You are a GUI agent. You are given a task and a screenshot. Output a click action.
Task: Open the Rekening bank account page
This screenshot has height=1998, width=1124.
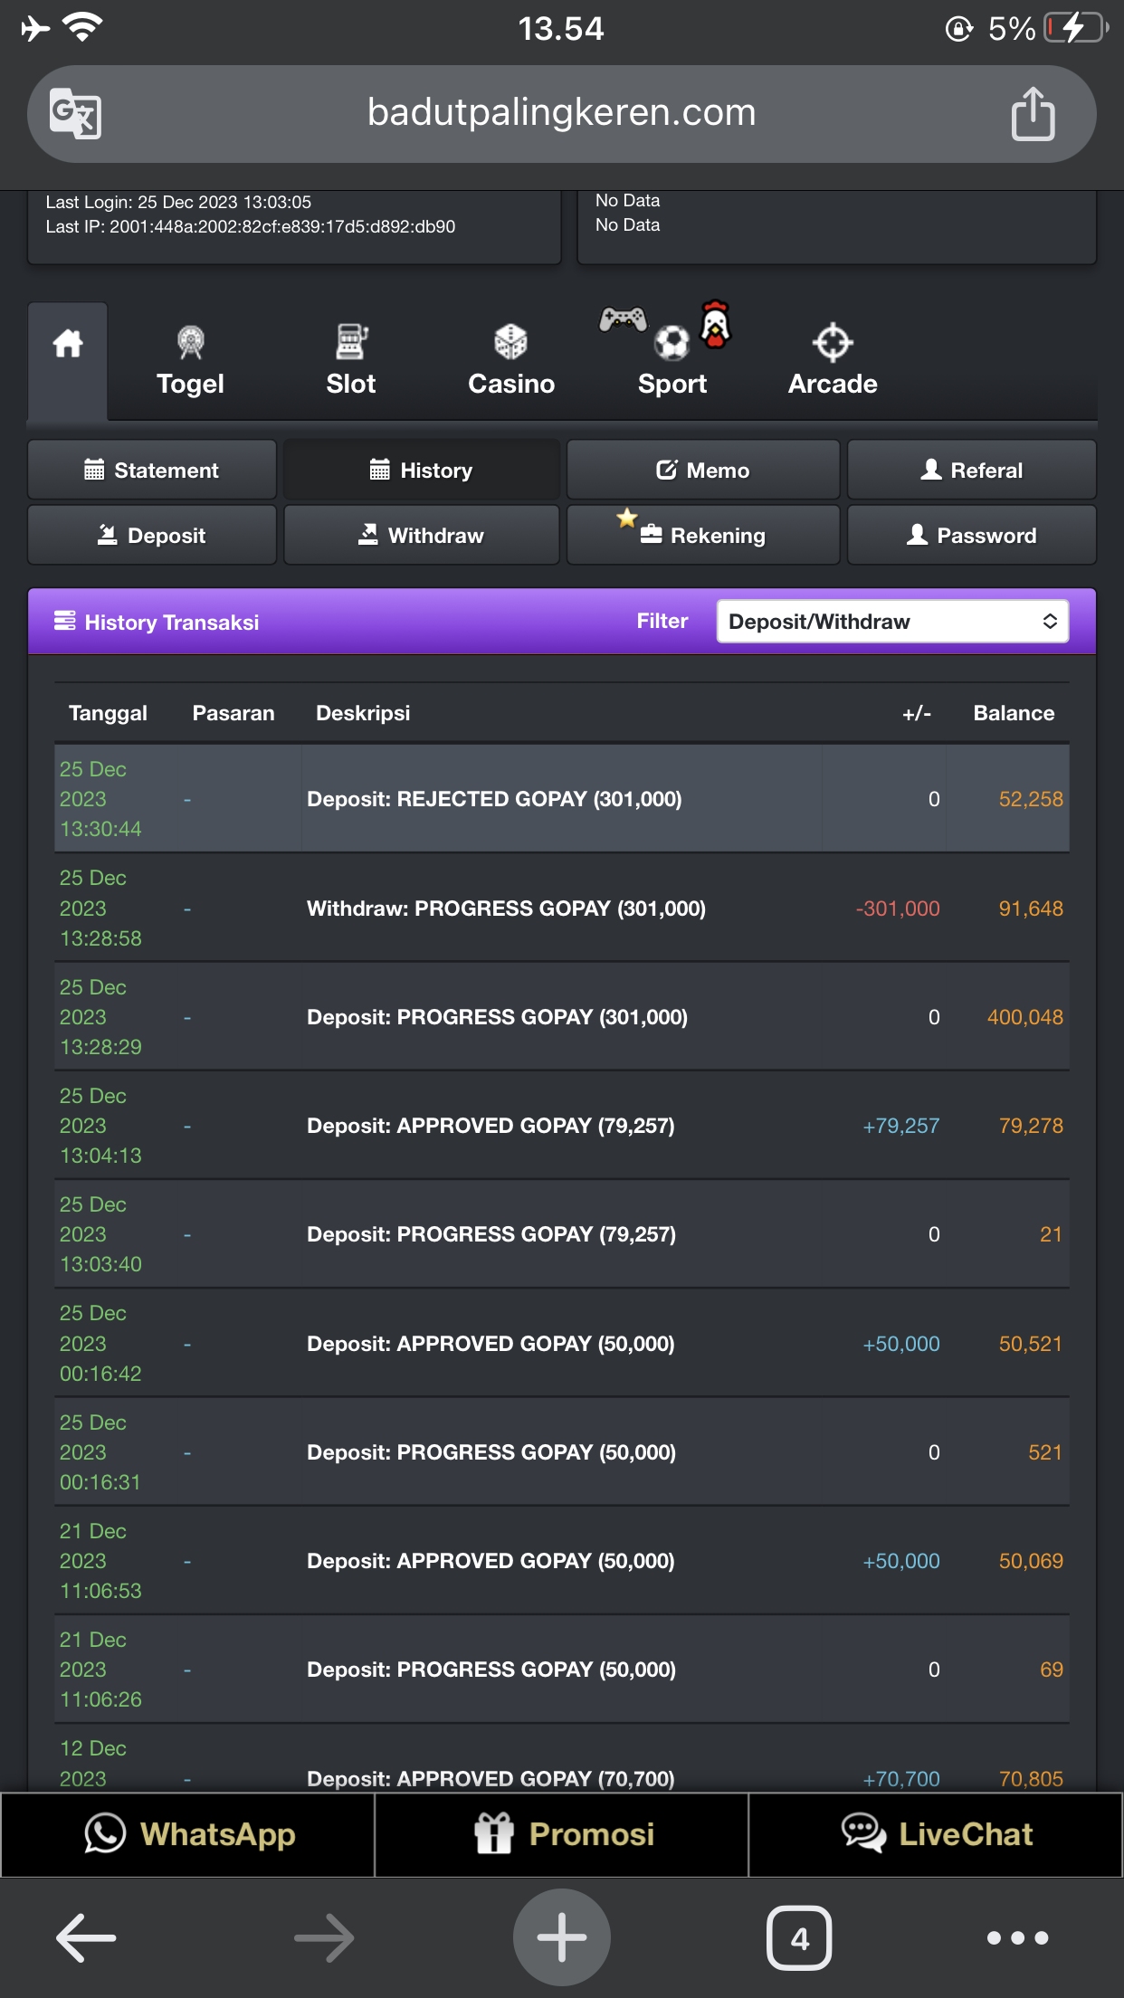tap(703, 536)
